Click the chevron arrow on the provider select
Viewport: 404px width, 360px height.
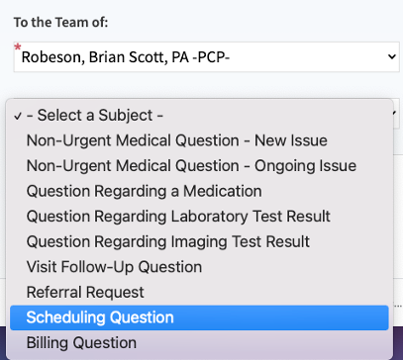click(392, 56)
